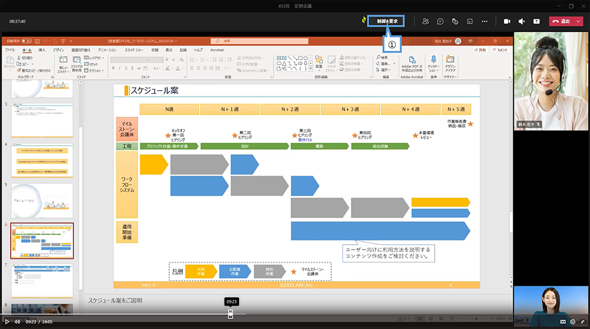Start slideshow from quick access toolbar icon

click(63, 41)
